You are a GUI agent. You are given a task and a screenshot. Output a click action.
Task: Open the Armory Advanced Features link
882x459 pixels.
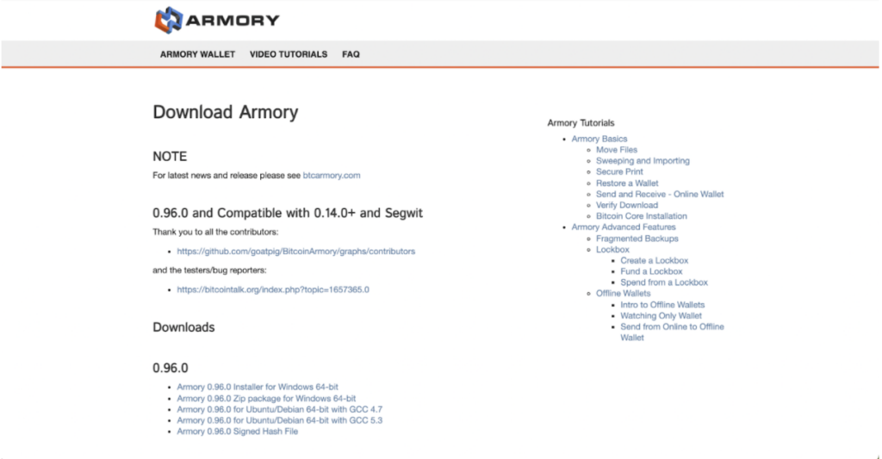point(624,227)
